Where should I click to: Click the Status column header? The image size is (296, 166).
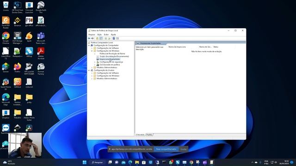[216, 47]
